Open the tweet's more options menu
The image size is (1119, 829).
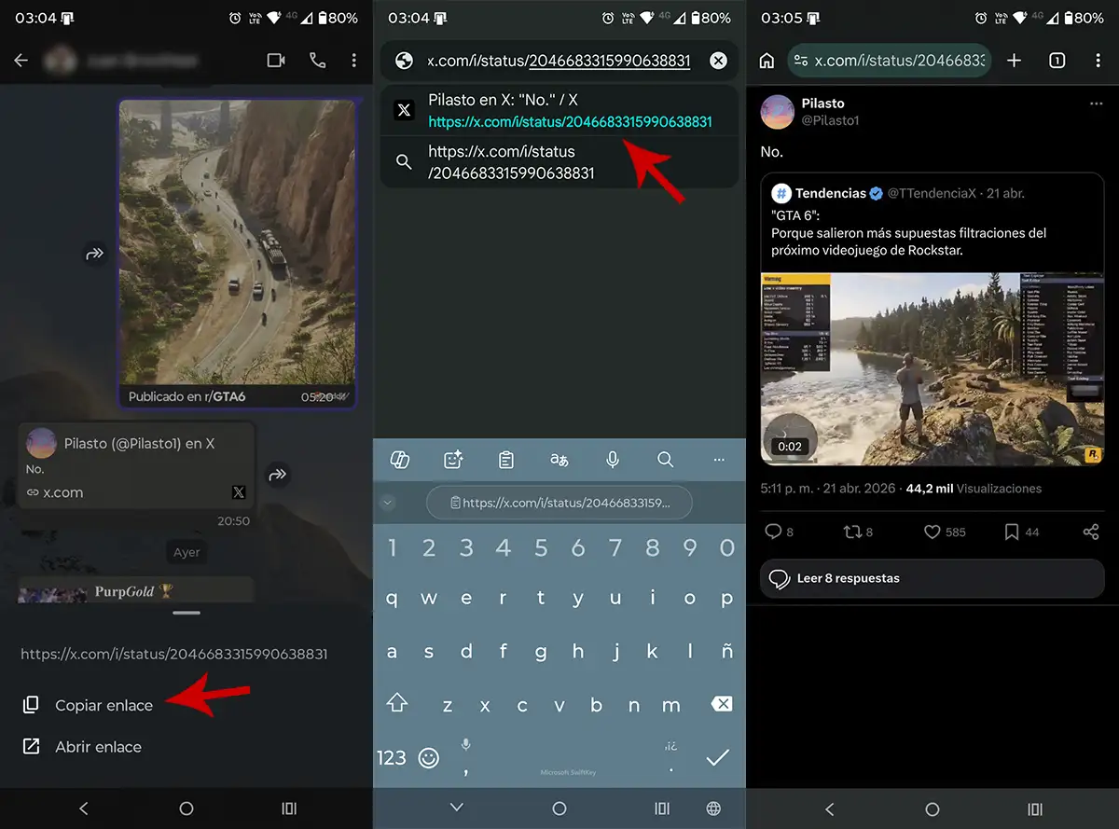pyautogui.click(x=1096, y=104)
